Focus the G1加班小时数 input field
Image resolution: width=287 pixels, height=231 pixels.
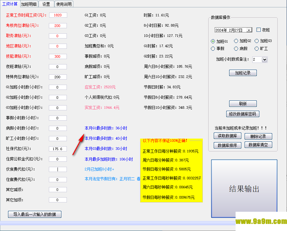(58, 87)
